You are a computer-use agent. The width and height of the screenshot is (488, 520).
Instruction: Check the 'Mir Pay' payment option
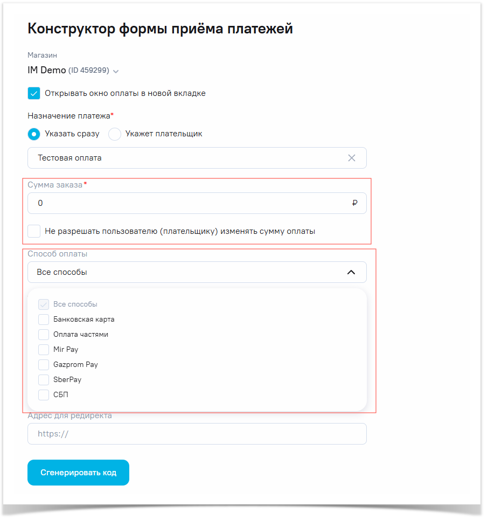coord(44,350)
